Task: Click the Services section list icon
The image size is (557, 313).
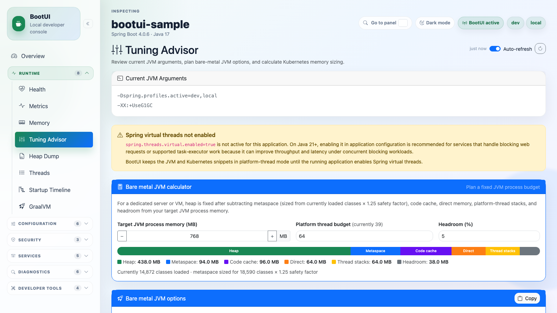Action: point(13,256)
